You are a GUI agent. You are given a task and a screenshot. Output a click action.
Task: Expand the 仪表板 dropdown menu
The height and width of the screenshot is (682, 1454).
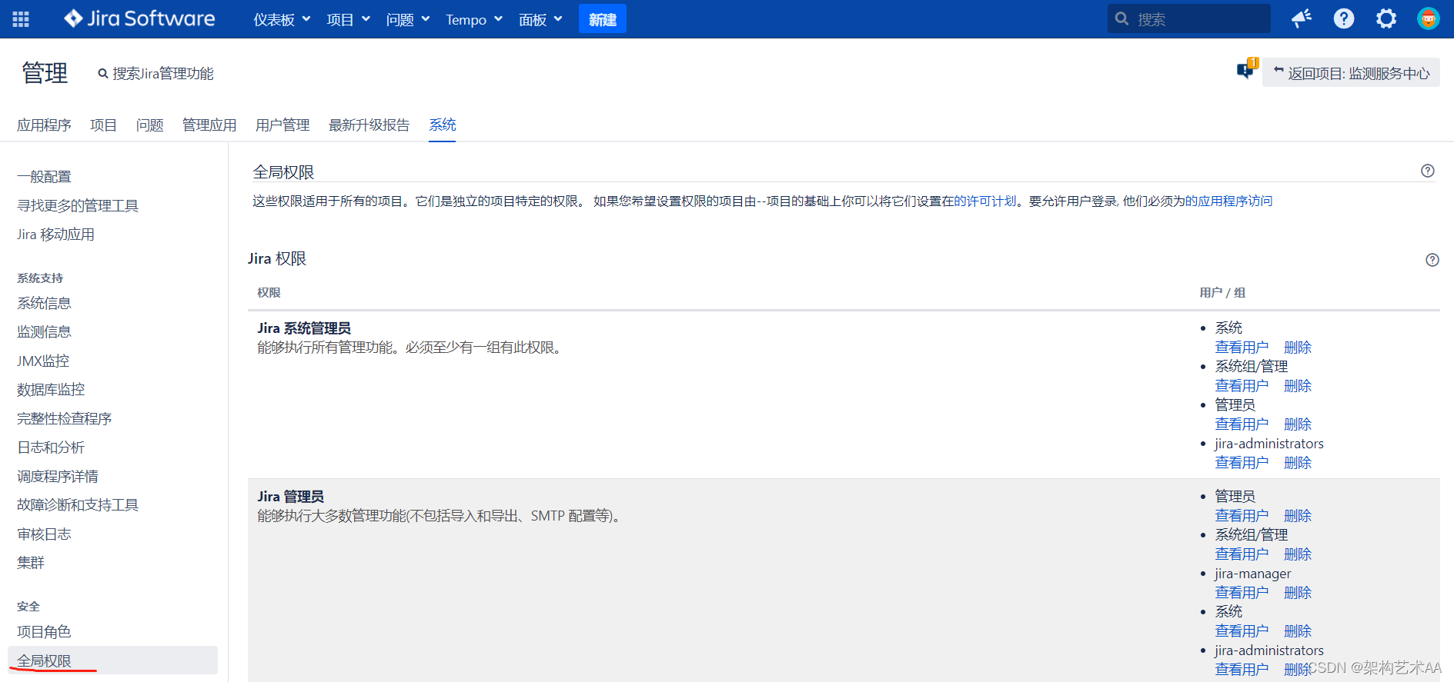pos(282,19)
